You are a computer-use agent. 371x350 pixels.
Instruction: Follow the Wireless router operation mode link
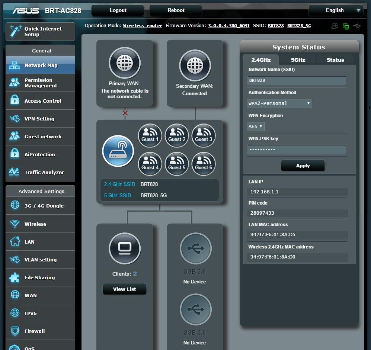[143, 26]
